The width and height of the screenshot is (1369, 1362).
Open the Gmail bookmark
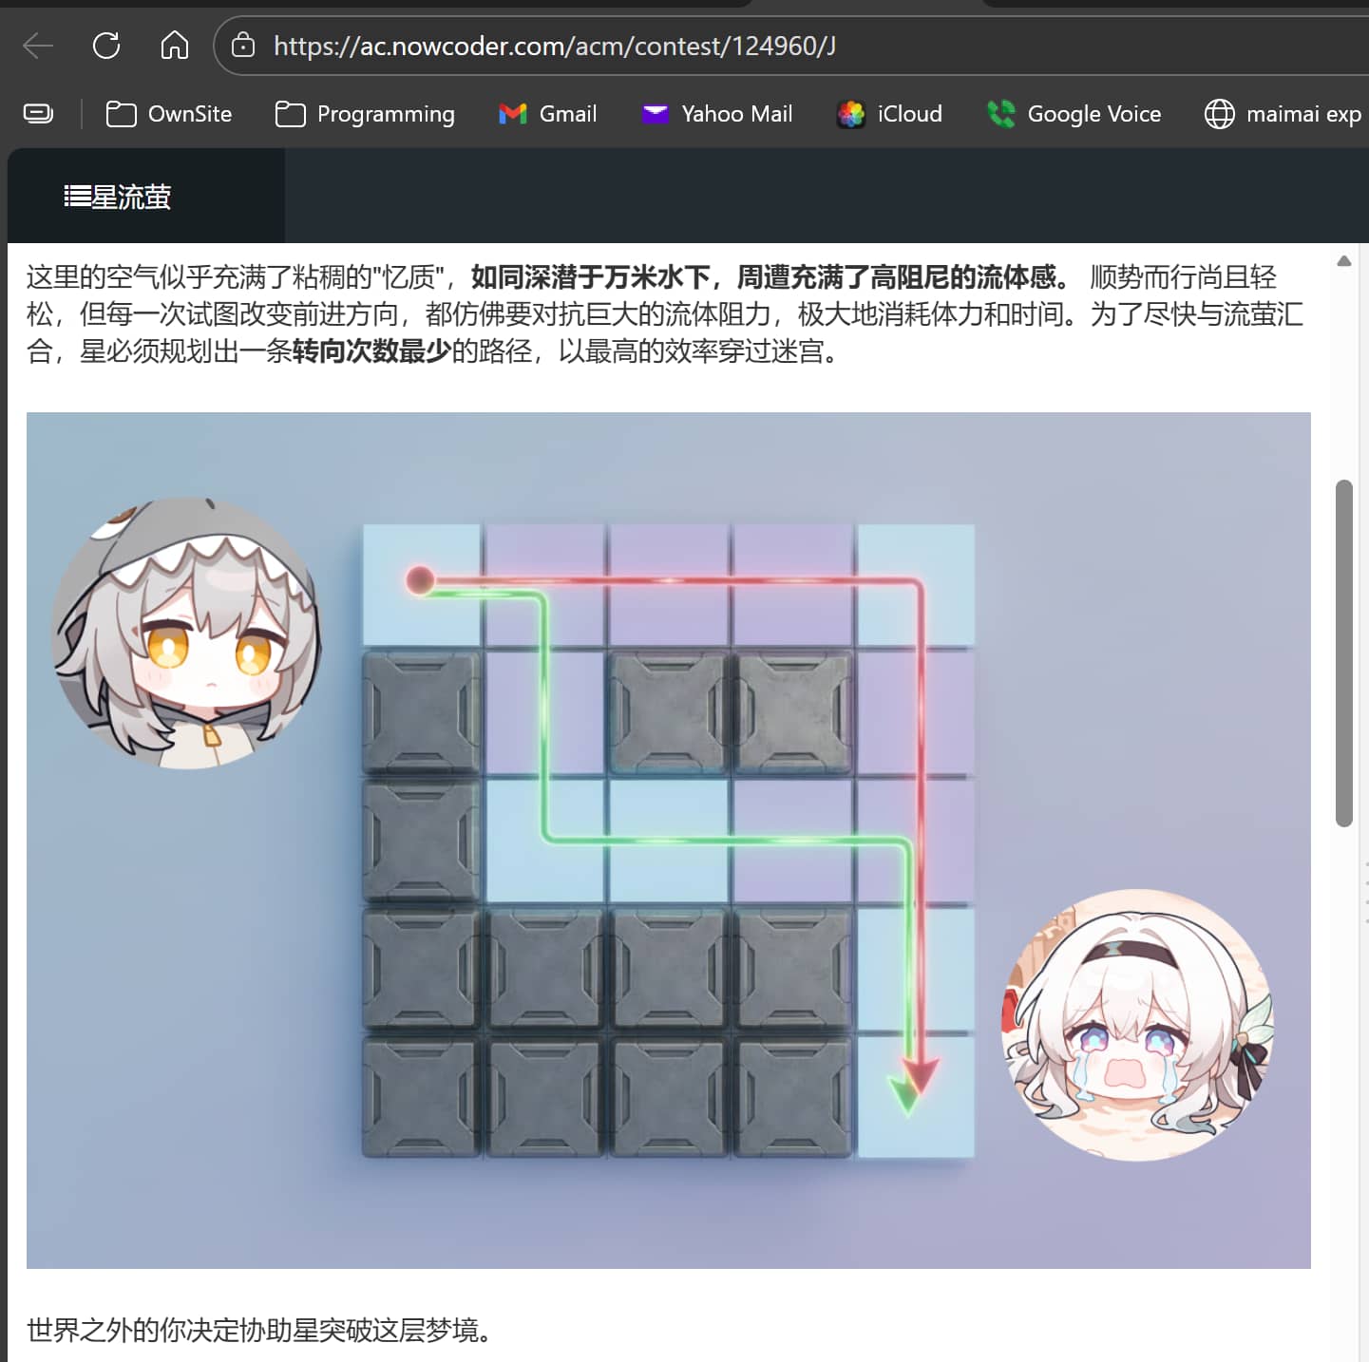[548, 114]
